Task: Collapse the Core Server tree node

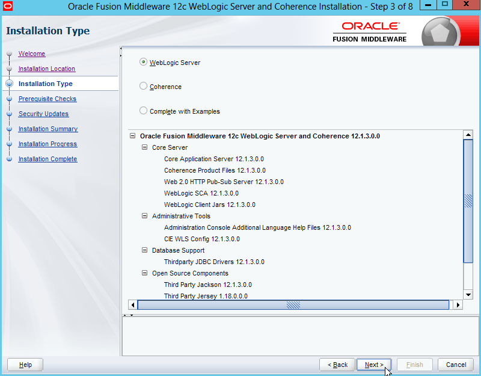Action: click(144, 147)
